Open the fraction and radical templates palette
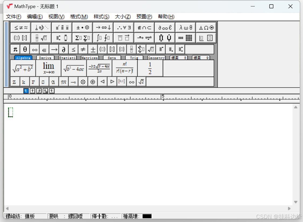This screenshot has height=222, width=303. [41, 38]
